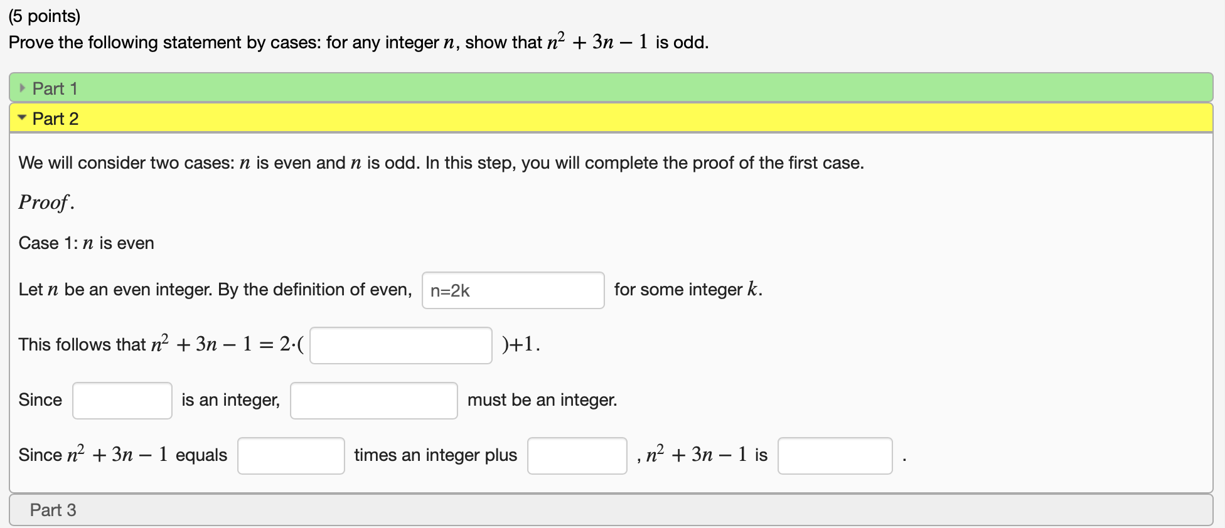The height and width of the screenshot is (528, 1225).
Task: Click the first blank in the Since sentence
Action: click(122, 400)
